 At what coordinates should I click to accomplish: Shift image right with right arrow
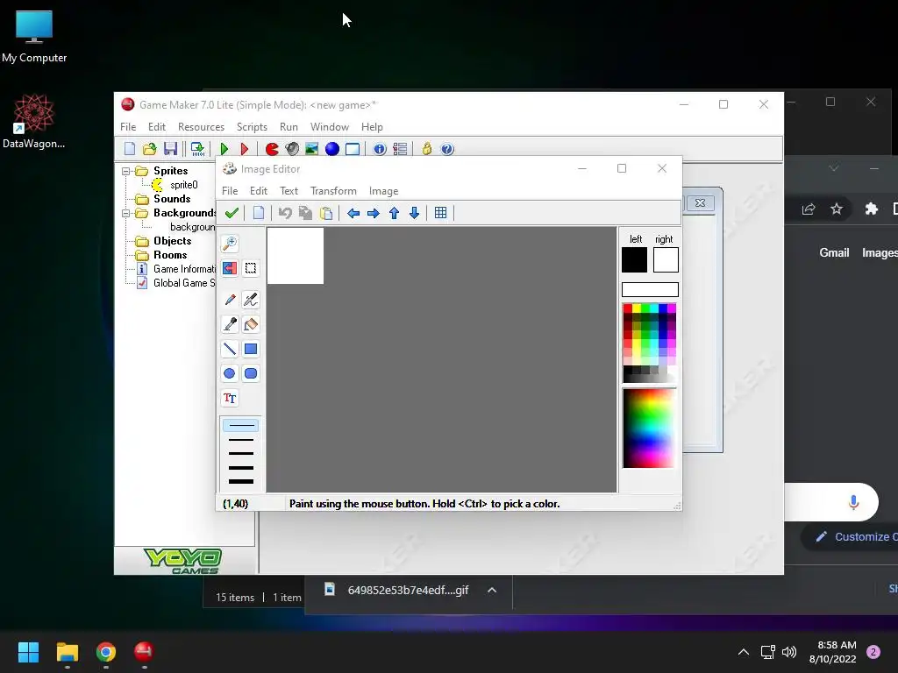(x=374, y=213)
